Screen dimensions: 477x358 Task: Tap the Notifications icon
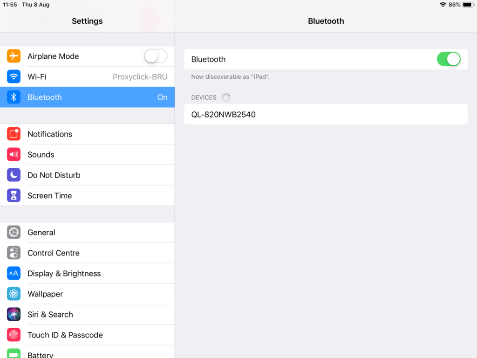14,134
